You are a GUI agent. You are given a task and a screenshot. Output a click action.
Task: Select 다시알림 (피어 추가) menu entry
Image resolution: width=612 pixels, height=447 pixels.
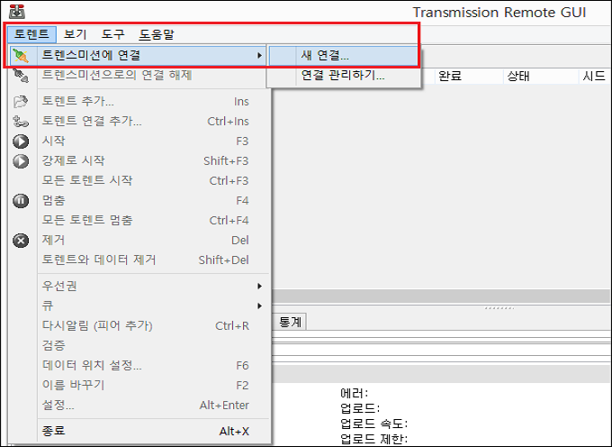[139, 325]
